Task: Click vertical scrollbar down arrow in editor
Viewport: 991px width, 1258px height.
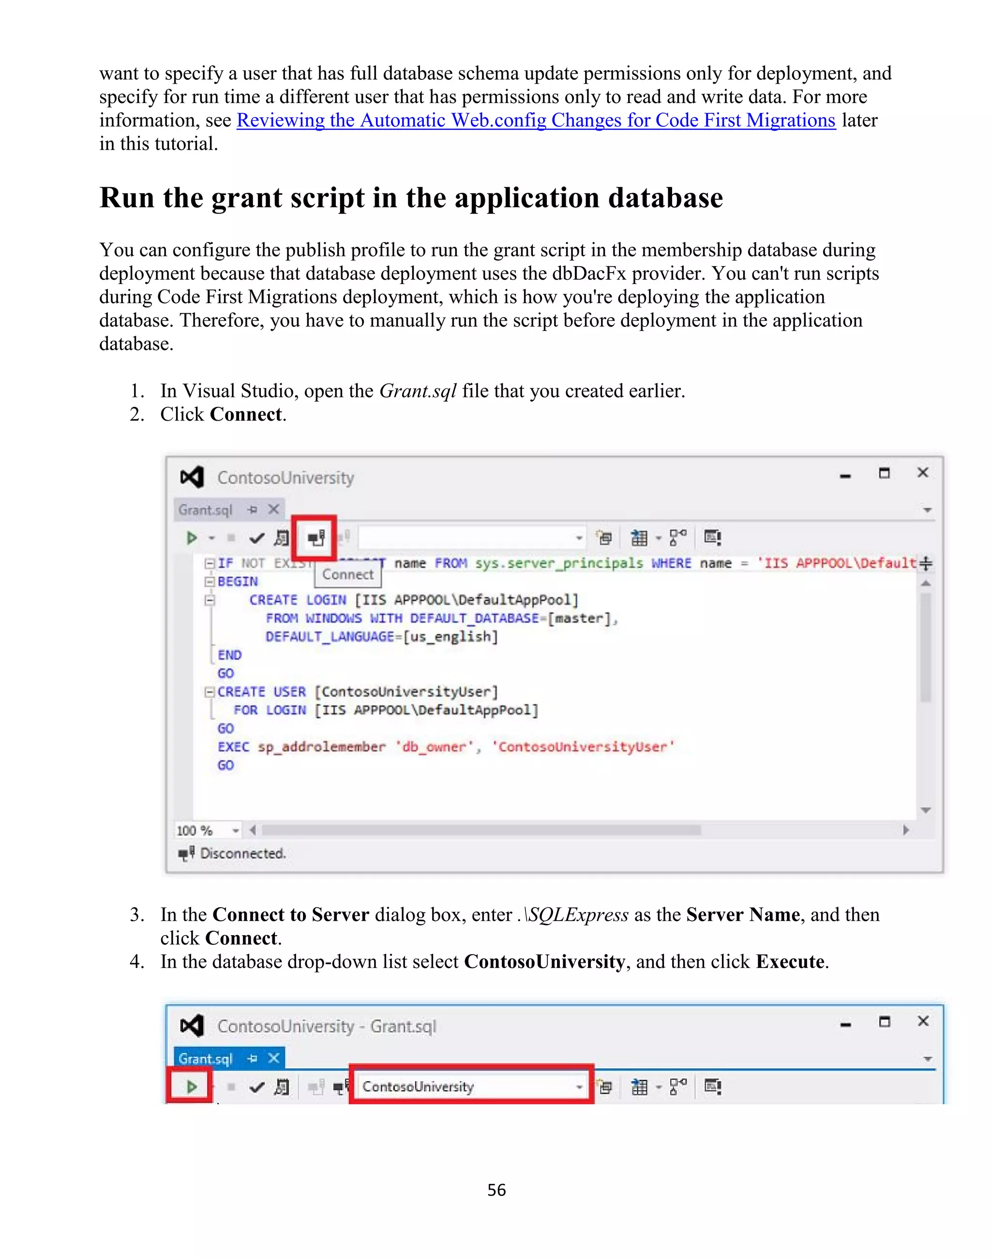Action: (x=926, y=810)
